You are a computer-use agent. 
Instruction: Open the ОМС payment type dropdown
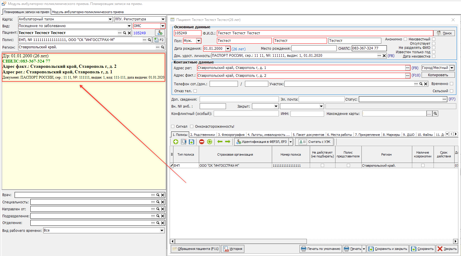point(163,26)
